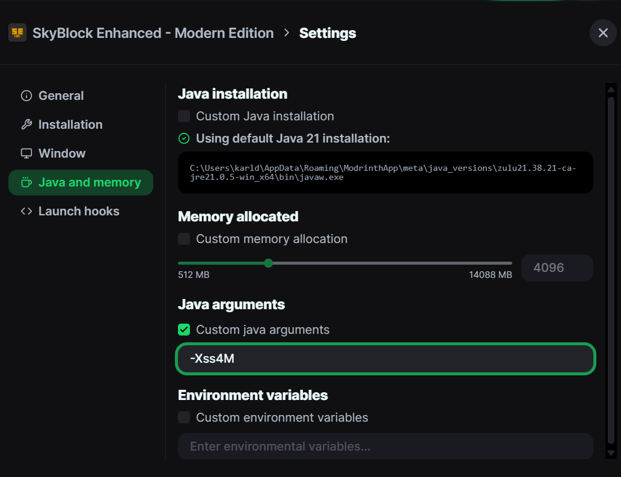Click the coffee cup icon for Java
621x477 pixels.
[26, 182]
